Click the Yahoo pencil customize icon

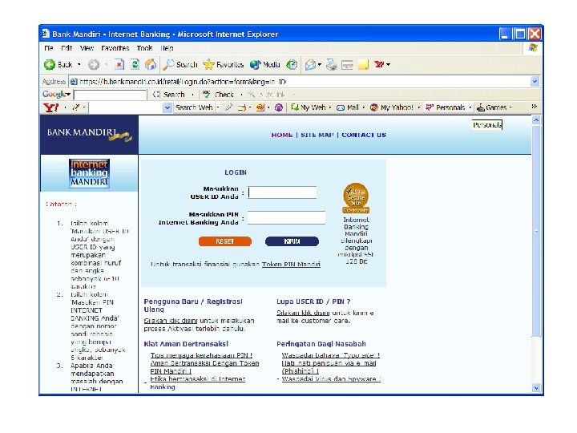click(x=76, y=107)
